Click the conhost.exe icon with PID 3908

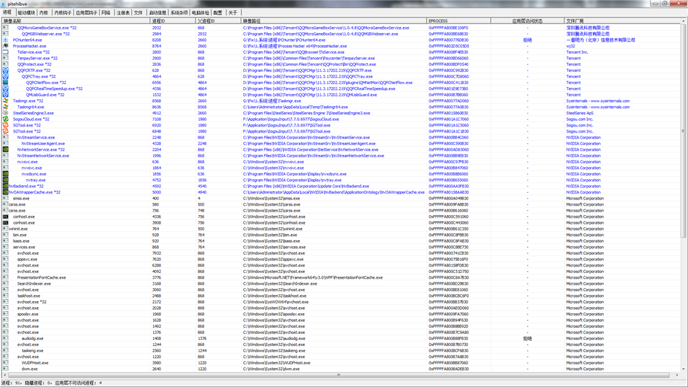point(5,223)
